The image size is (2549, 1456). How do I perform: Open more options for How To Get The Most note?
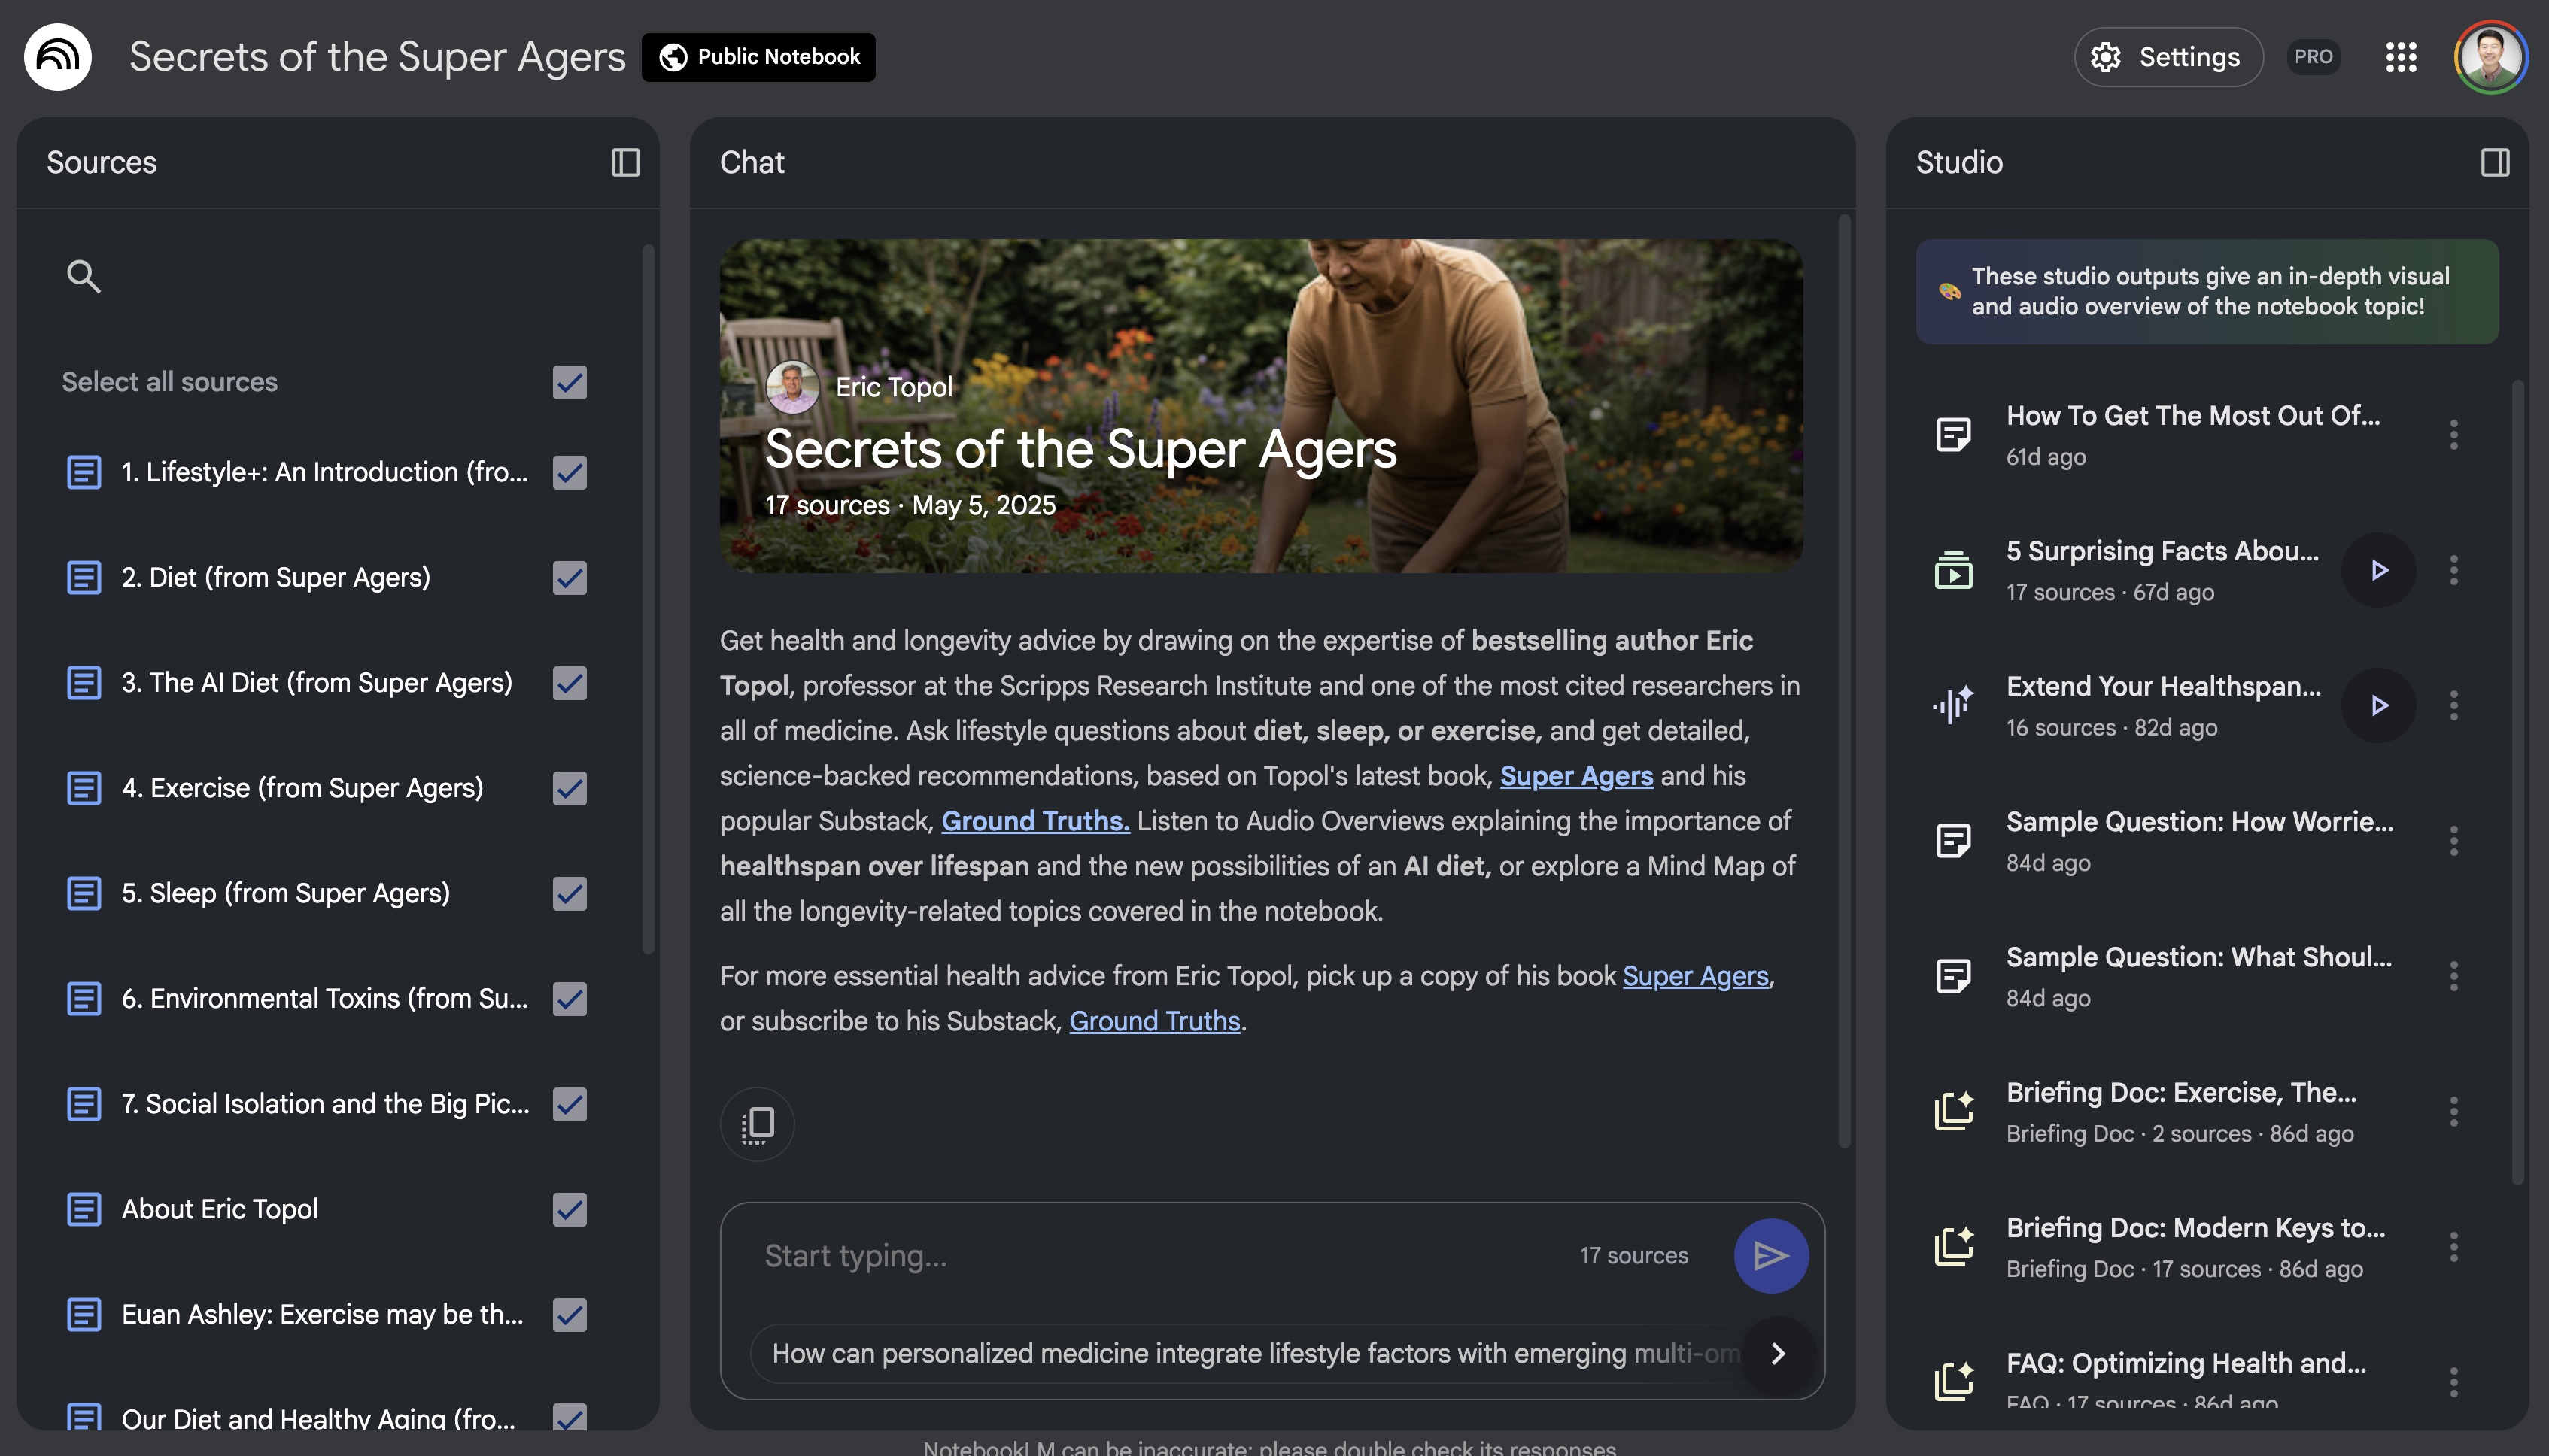coord(2453,435)
